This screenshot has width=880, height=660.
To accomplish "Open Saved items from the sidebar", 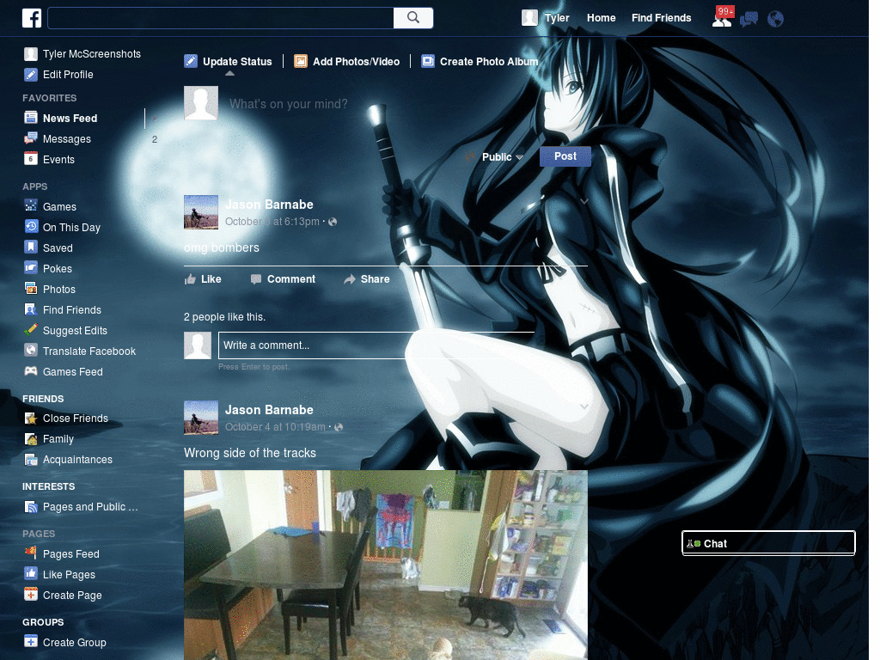I will [x=58, y=247].
